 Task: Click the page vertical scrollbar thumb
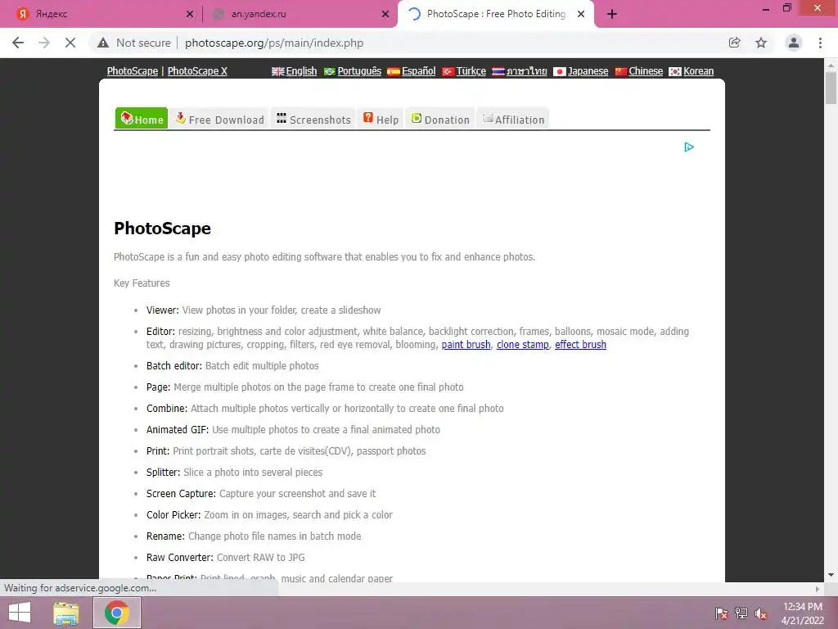click(x=831, y=88)
